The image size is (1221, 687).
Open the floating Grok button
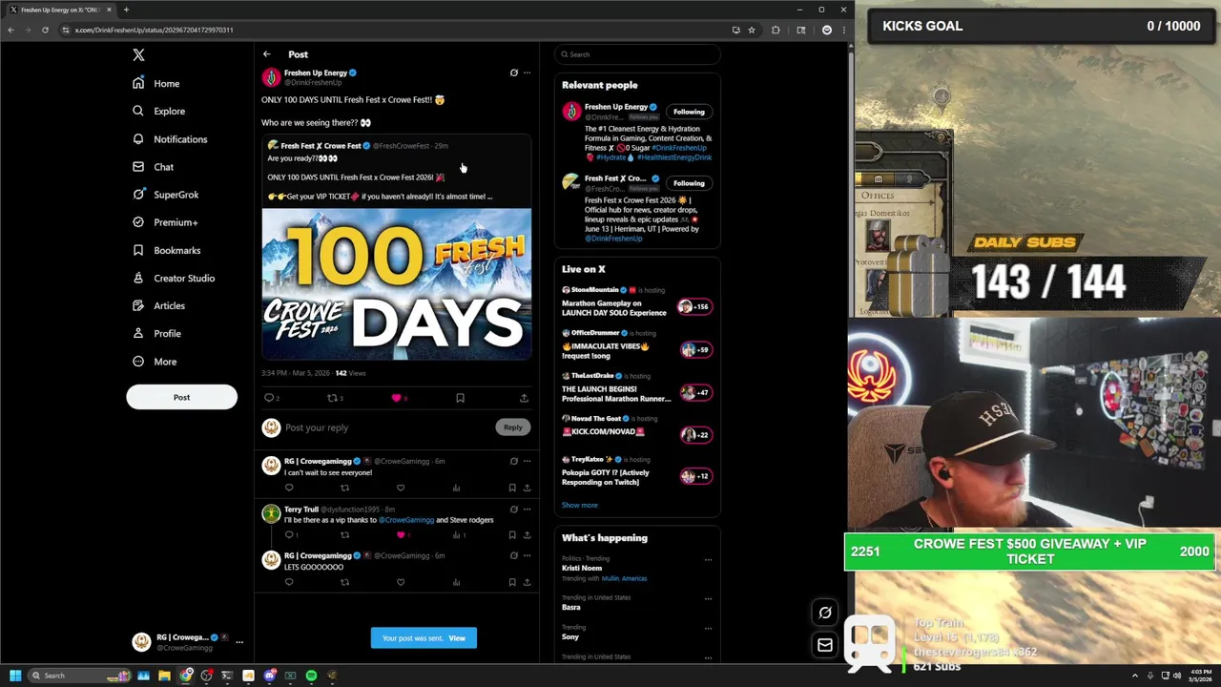(825, 613)
